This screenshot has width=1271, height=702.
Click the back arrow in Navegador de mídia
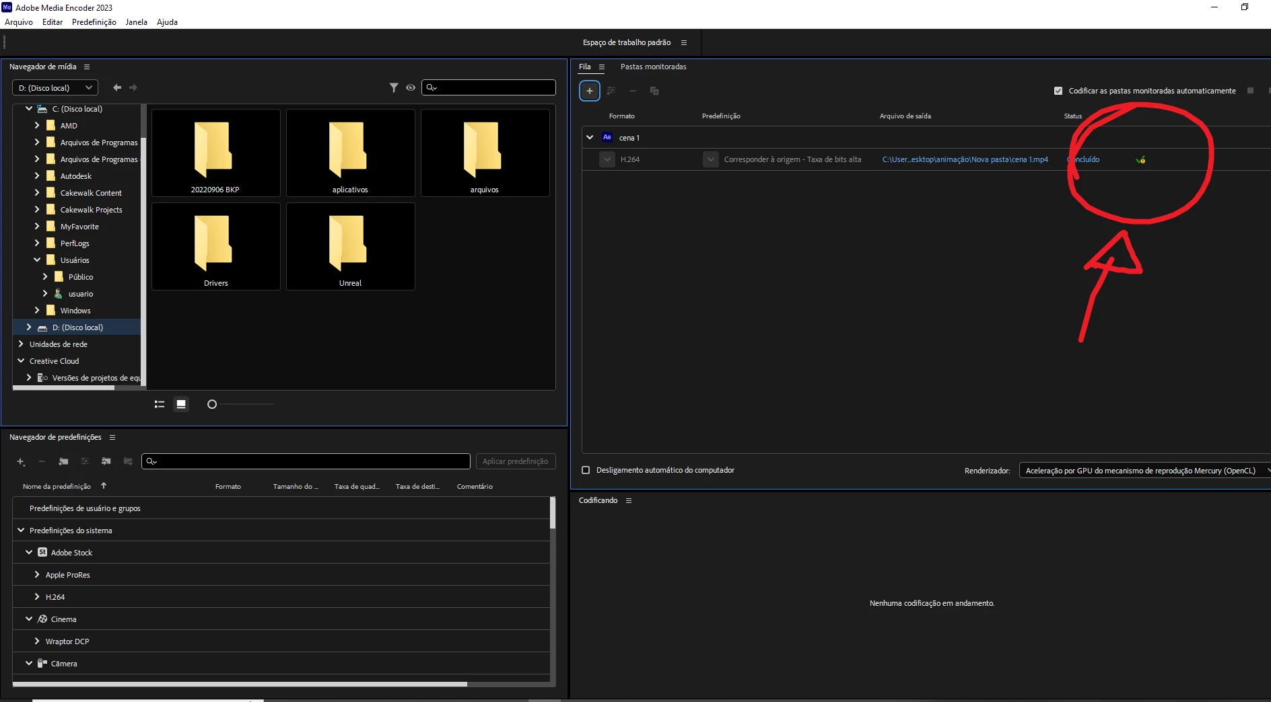(117, 87)
